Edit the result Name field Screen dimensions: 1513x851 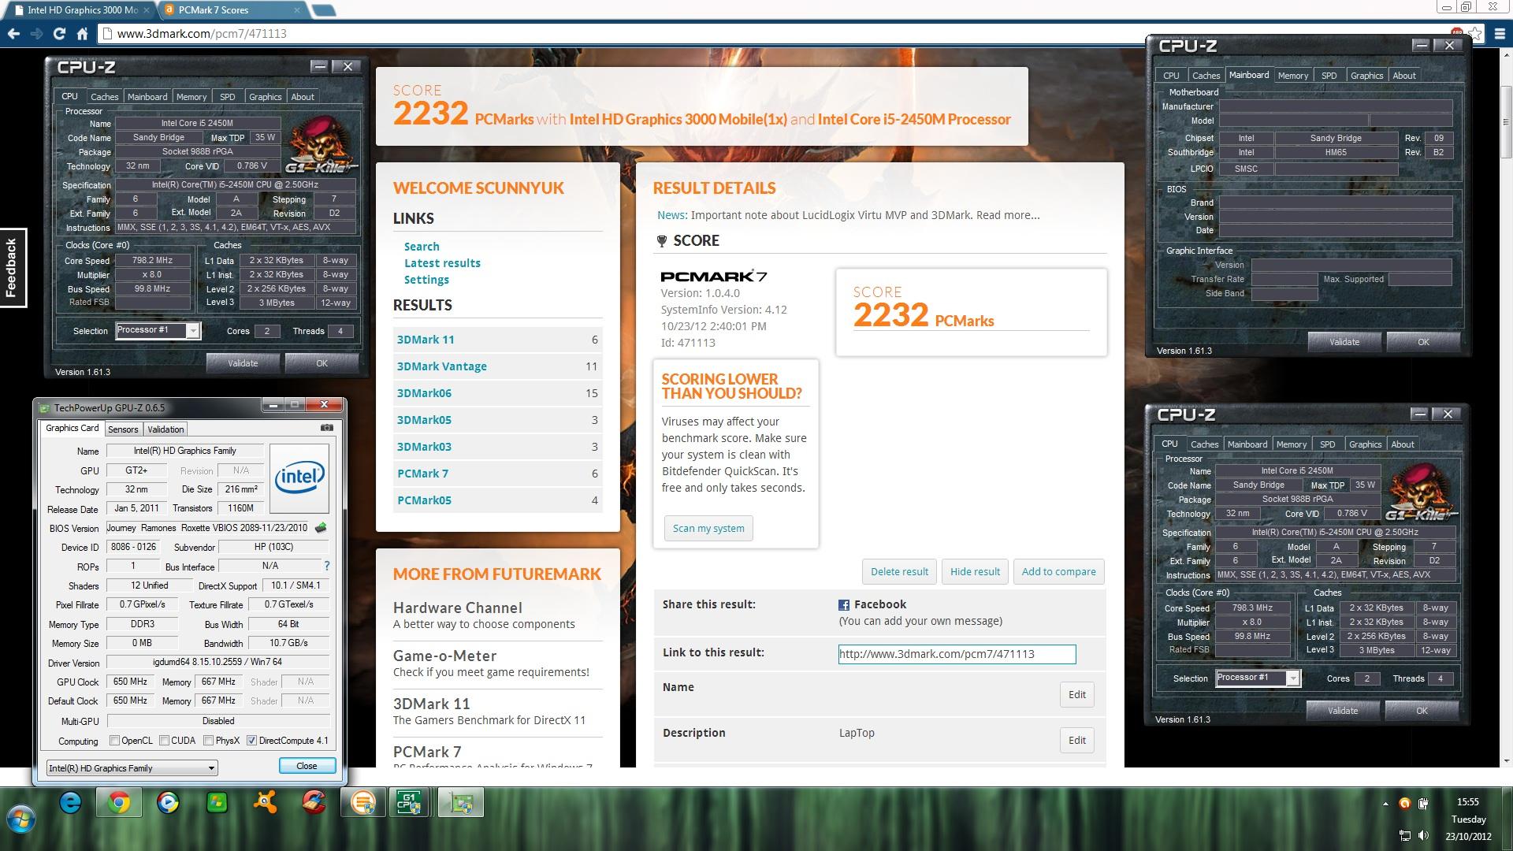[1076, 694]
